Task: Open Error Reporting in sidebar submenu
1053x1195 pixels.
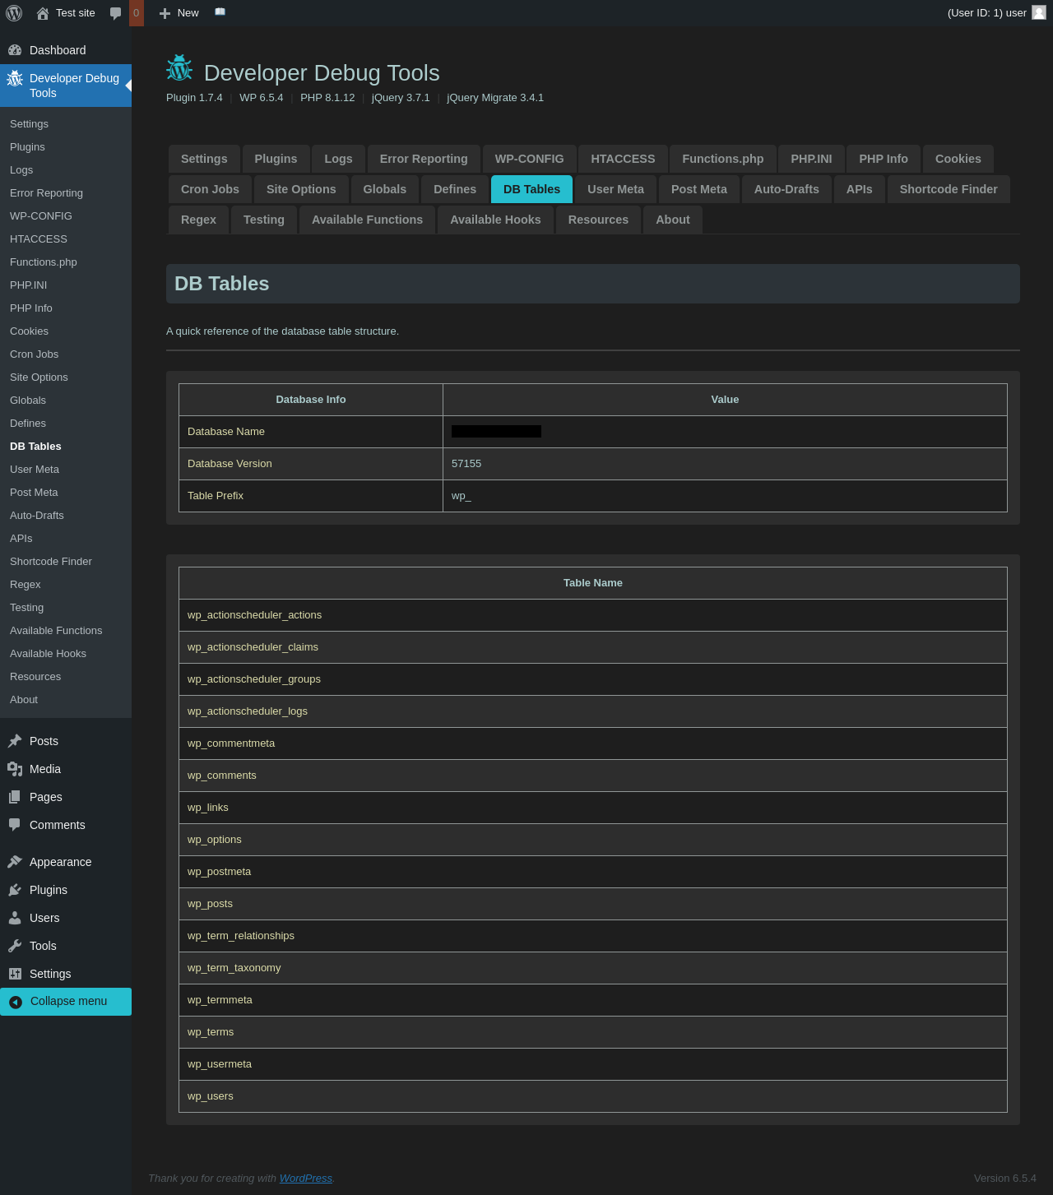Action: [46, 193]
